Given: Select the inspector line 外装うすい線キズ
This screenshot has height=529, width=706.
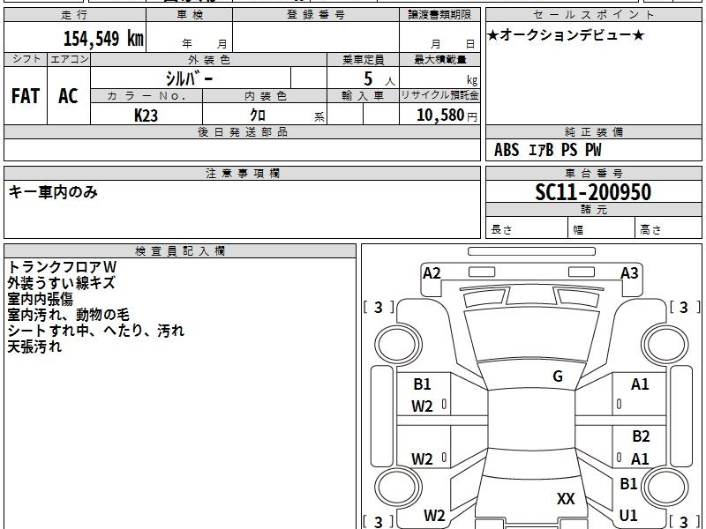Looking at the screenshot, I should (x=61, y=283).
